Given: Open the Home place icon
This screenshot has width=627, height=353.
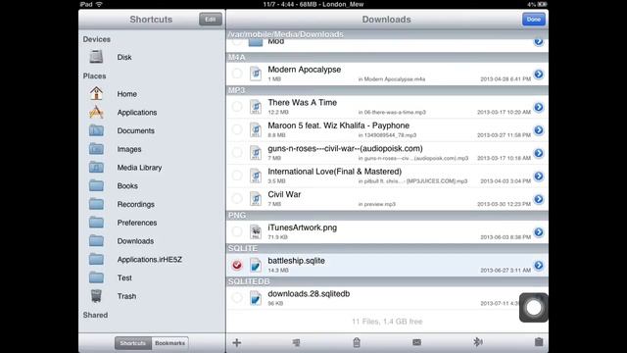Looking at the screenshot, I should coord(96,93).
